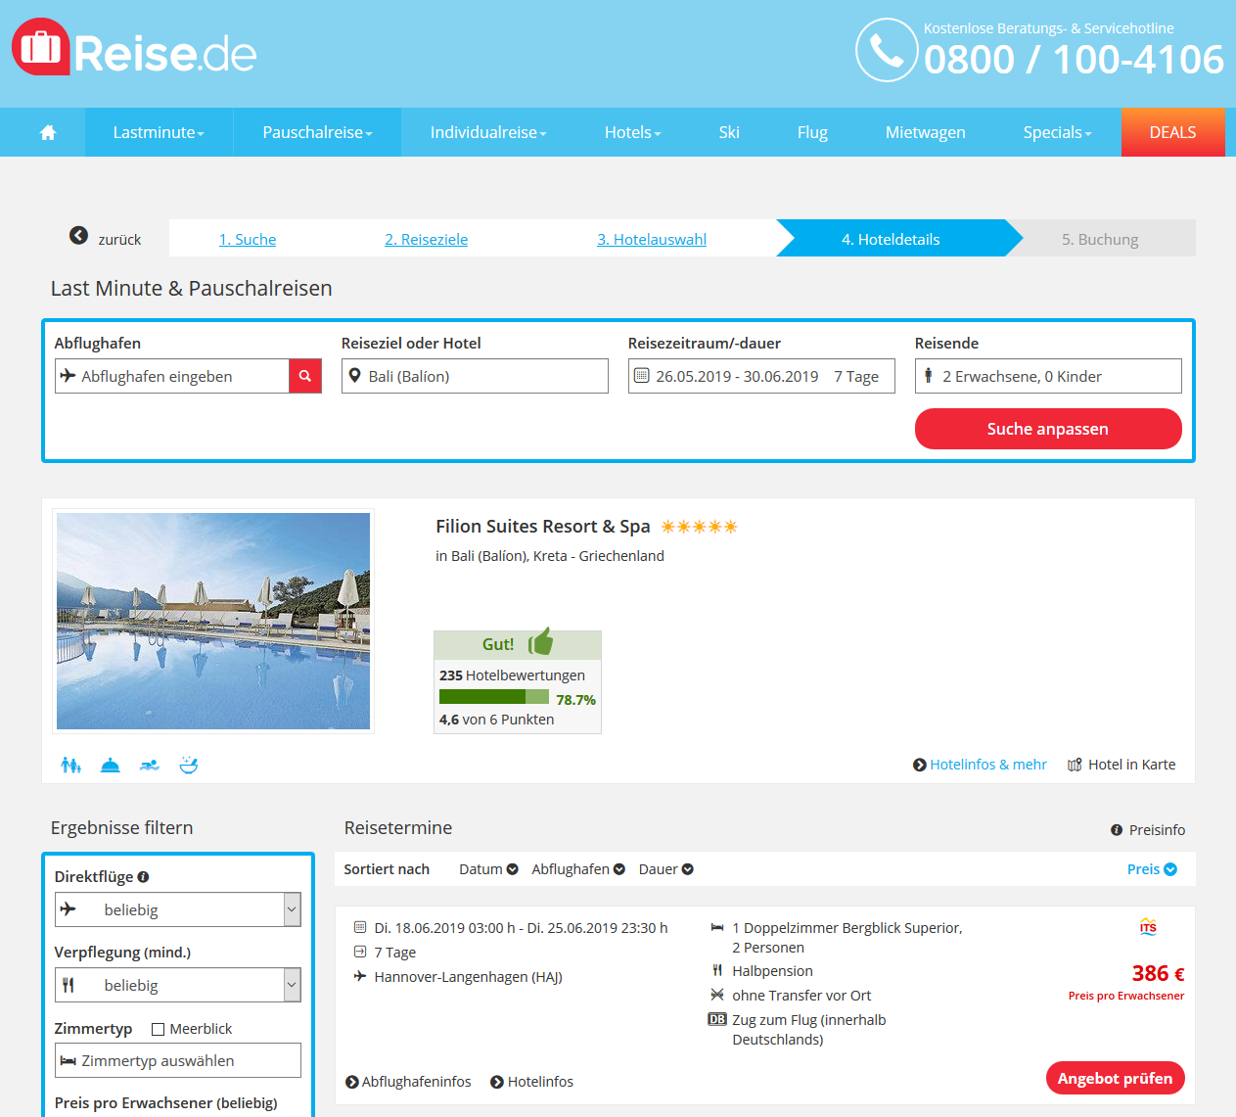Sort results by Datum

(x=488, y=869)
